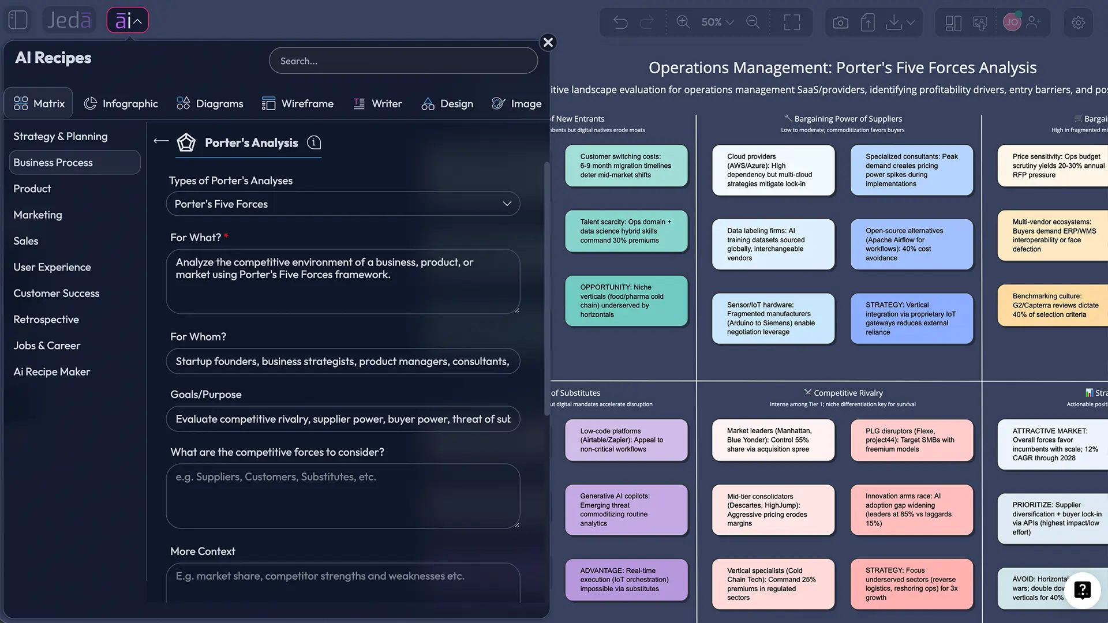Undo the last action
Viewport: 1108px width, 623px height.
pyautogui.click(x=620, y=22)
